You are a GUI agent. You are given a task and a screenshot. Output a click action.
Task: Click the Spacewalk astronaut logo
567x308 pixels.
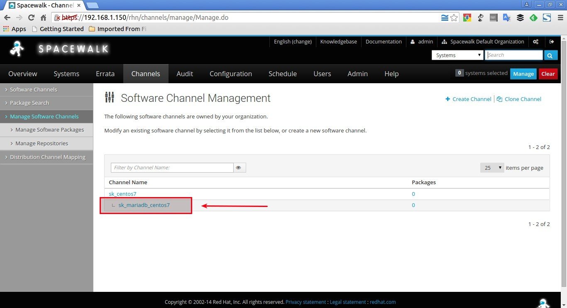[17, 49]
